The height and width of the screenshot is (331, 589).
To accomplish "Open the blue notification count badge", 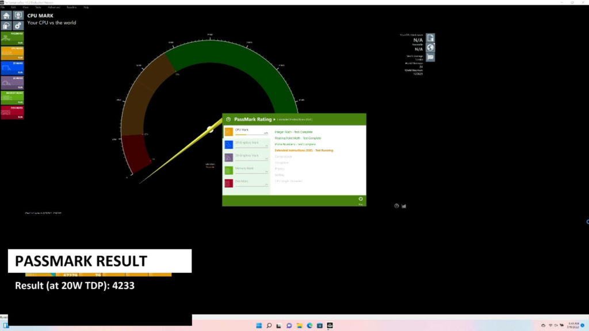I will (583, 325).
